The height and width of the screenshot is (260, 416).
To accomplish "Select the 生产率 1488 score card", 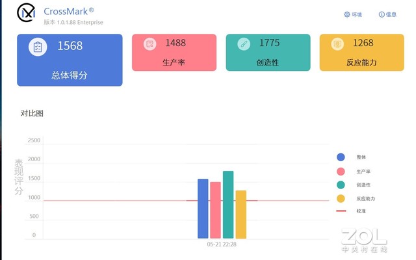I will pyautogui.click(x=174, y=53).
